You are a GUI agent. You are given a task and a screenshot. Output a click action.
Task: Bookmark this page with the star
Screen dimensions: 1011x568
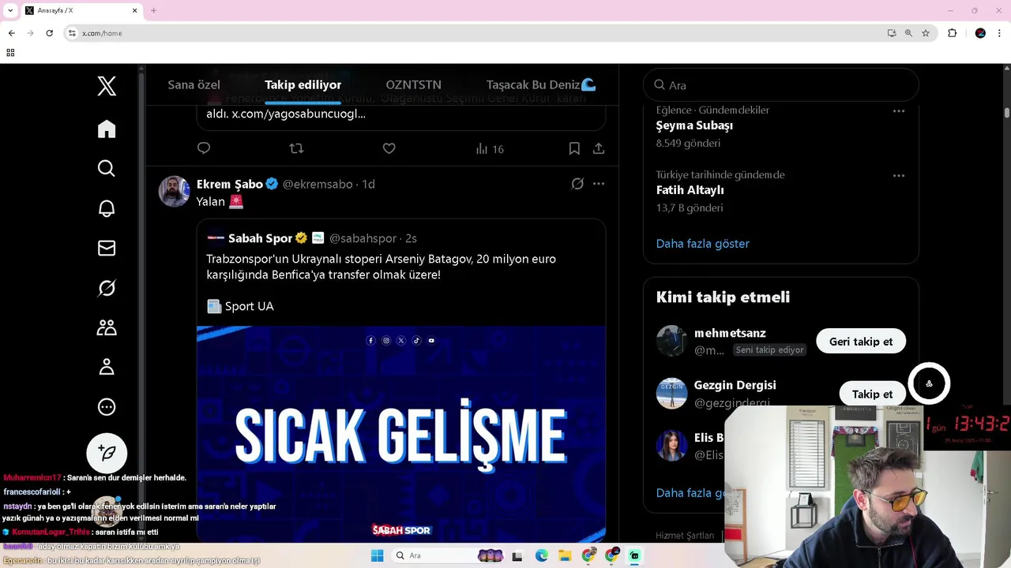[926, 33]
